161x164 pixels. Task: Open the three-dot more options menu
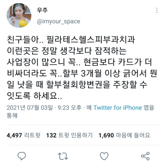157,10
